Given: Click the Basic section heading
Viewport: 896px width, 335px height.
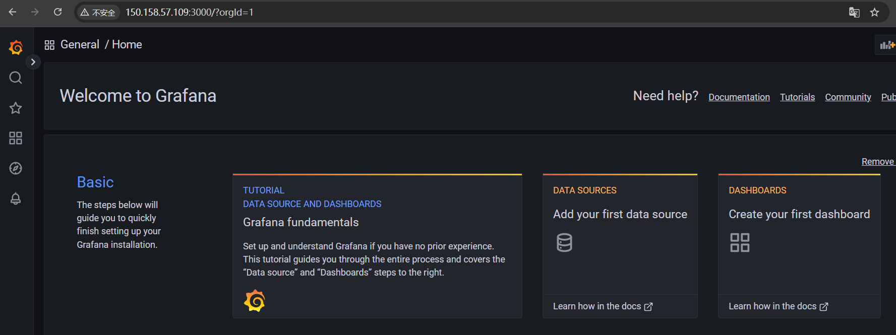Looking at the screenshot, I should pyautogui.click(x=95, y=182).
